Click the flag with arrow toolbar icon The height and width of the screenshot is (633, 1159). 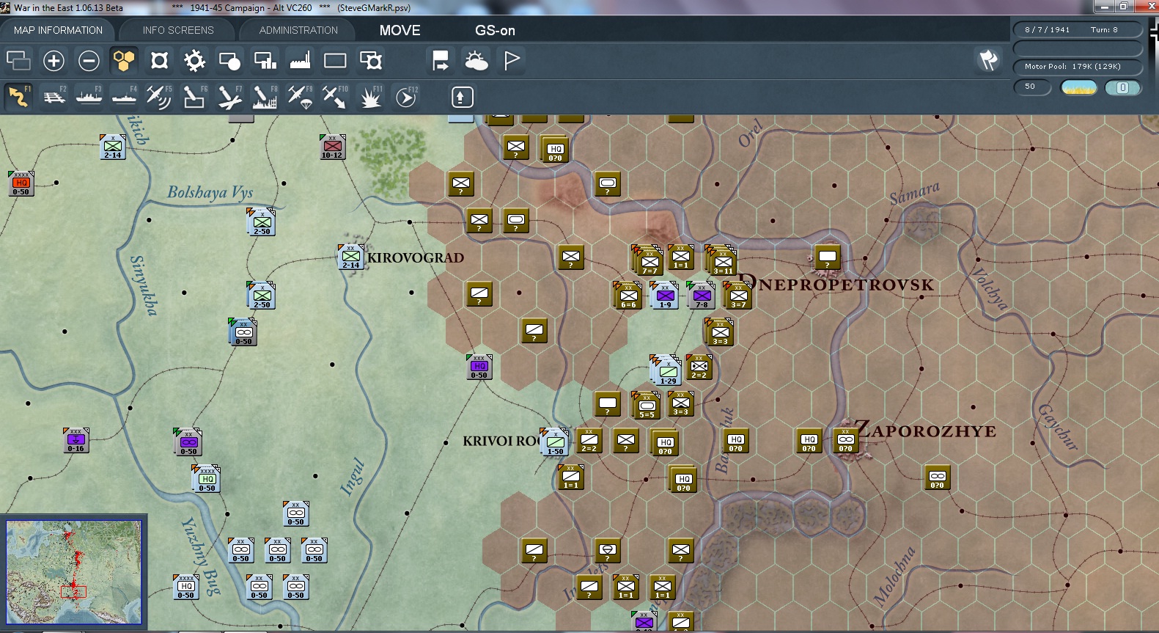click(x=441, y=60)
